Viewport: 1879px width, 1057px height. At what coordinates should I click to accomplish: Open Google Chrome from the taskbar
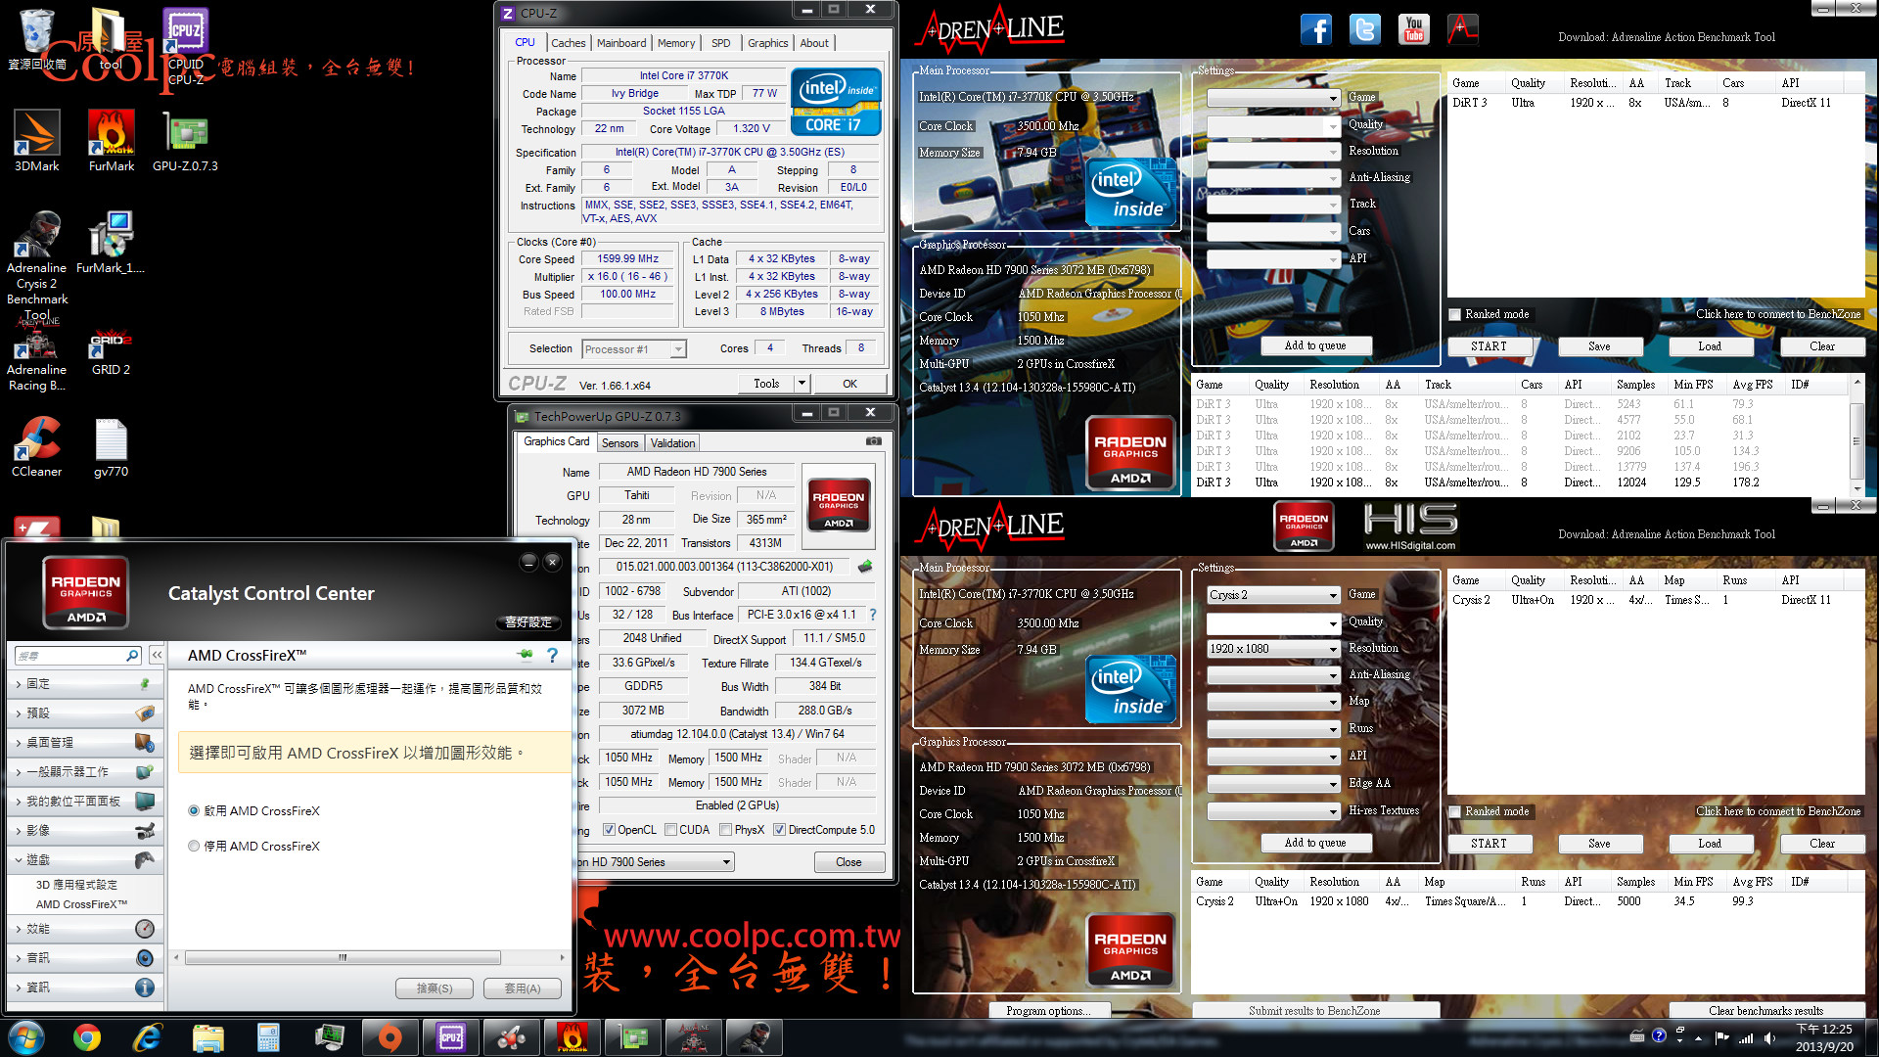87,1037
